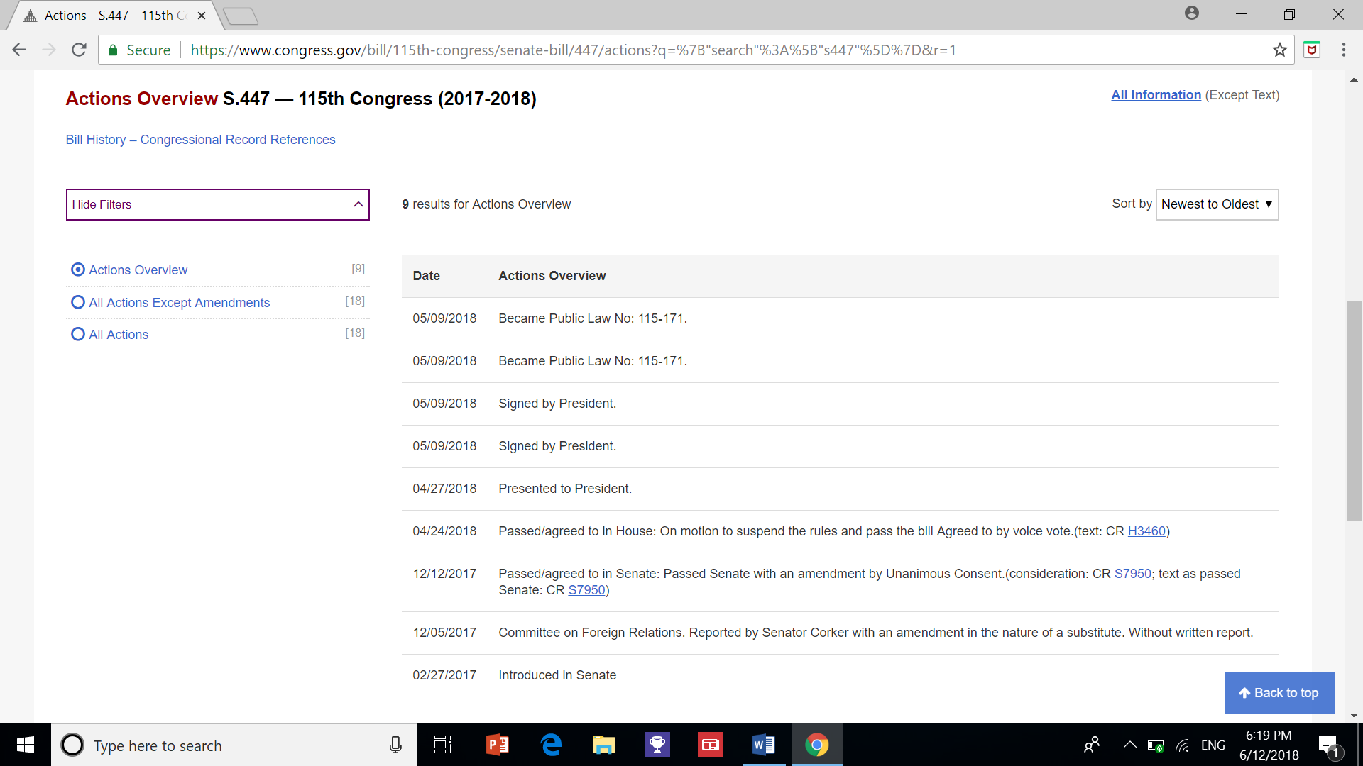Viewport: 1363px width, 766px height.
Task: Click the green secure padlock icon
Action: [112, 50]
